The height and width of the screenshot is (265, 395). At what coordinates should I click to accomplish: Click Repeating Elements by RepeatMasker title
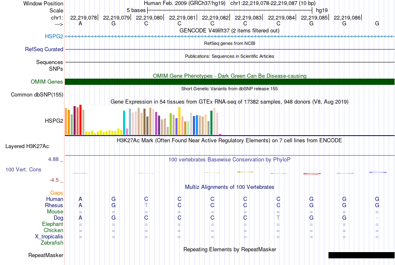point(230,249)
